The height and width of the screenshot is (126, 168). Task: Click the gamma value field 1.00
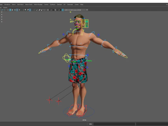pyautogui.click(x=58, y=10)
